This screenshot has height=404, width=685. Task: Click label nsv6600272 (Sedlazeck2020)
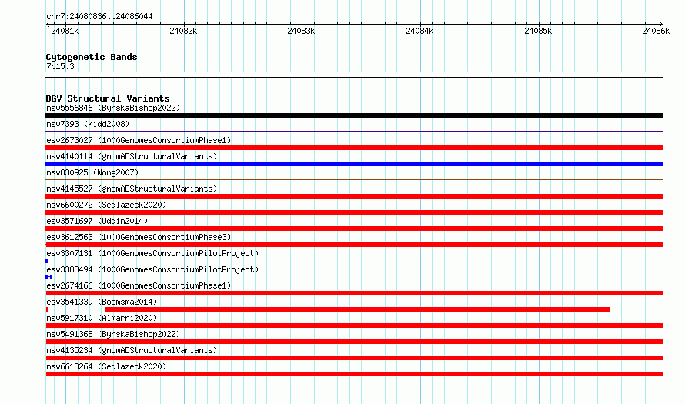click(106, 205)
